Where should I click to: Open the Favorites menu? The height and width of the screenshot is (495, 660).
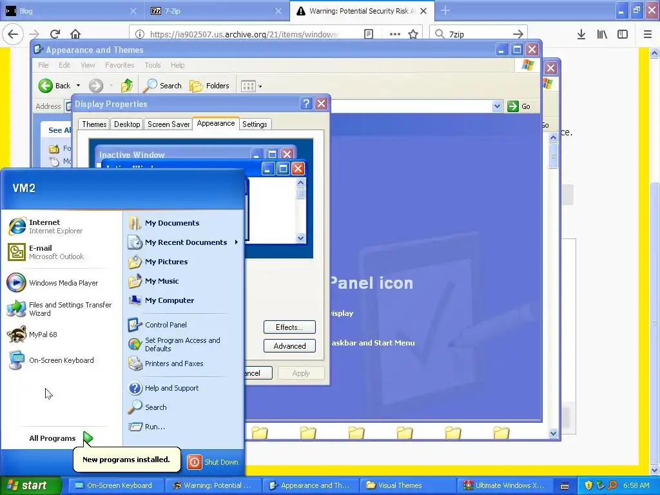pyautogui.click(x=119, y=65)
